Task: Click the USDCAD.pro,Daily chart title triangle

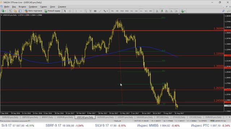Action: click(1, 15)
